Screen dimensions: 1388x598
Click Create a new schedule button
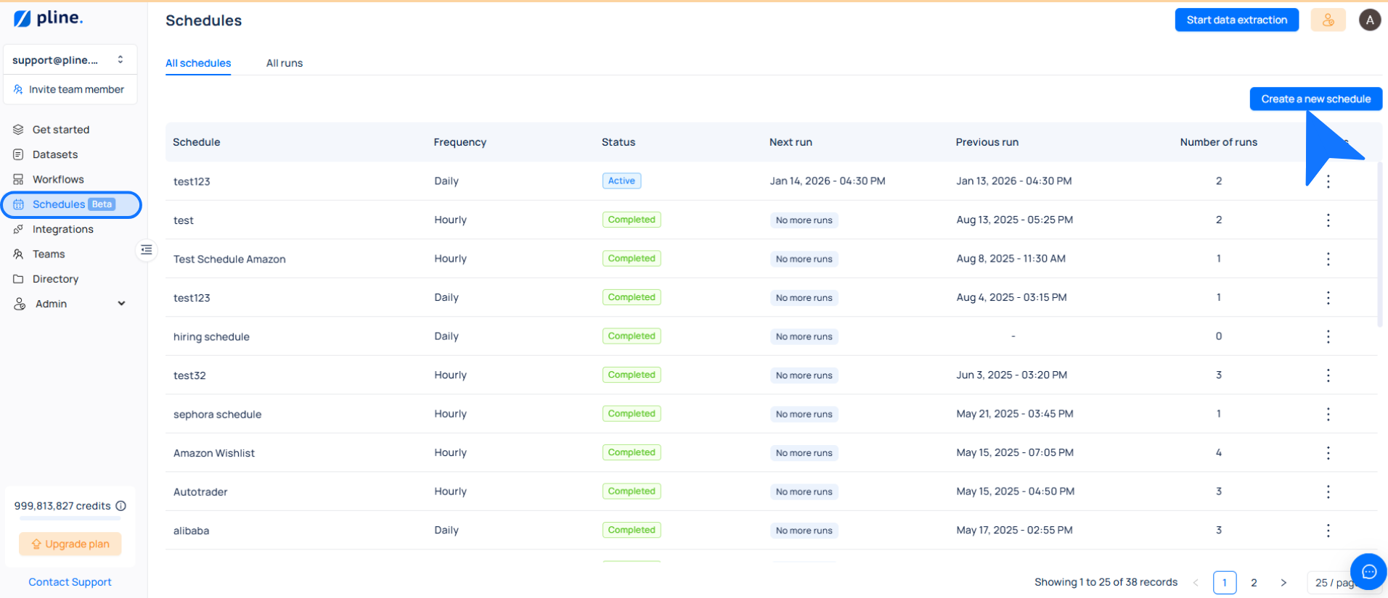click(x=1315, y=99)
